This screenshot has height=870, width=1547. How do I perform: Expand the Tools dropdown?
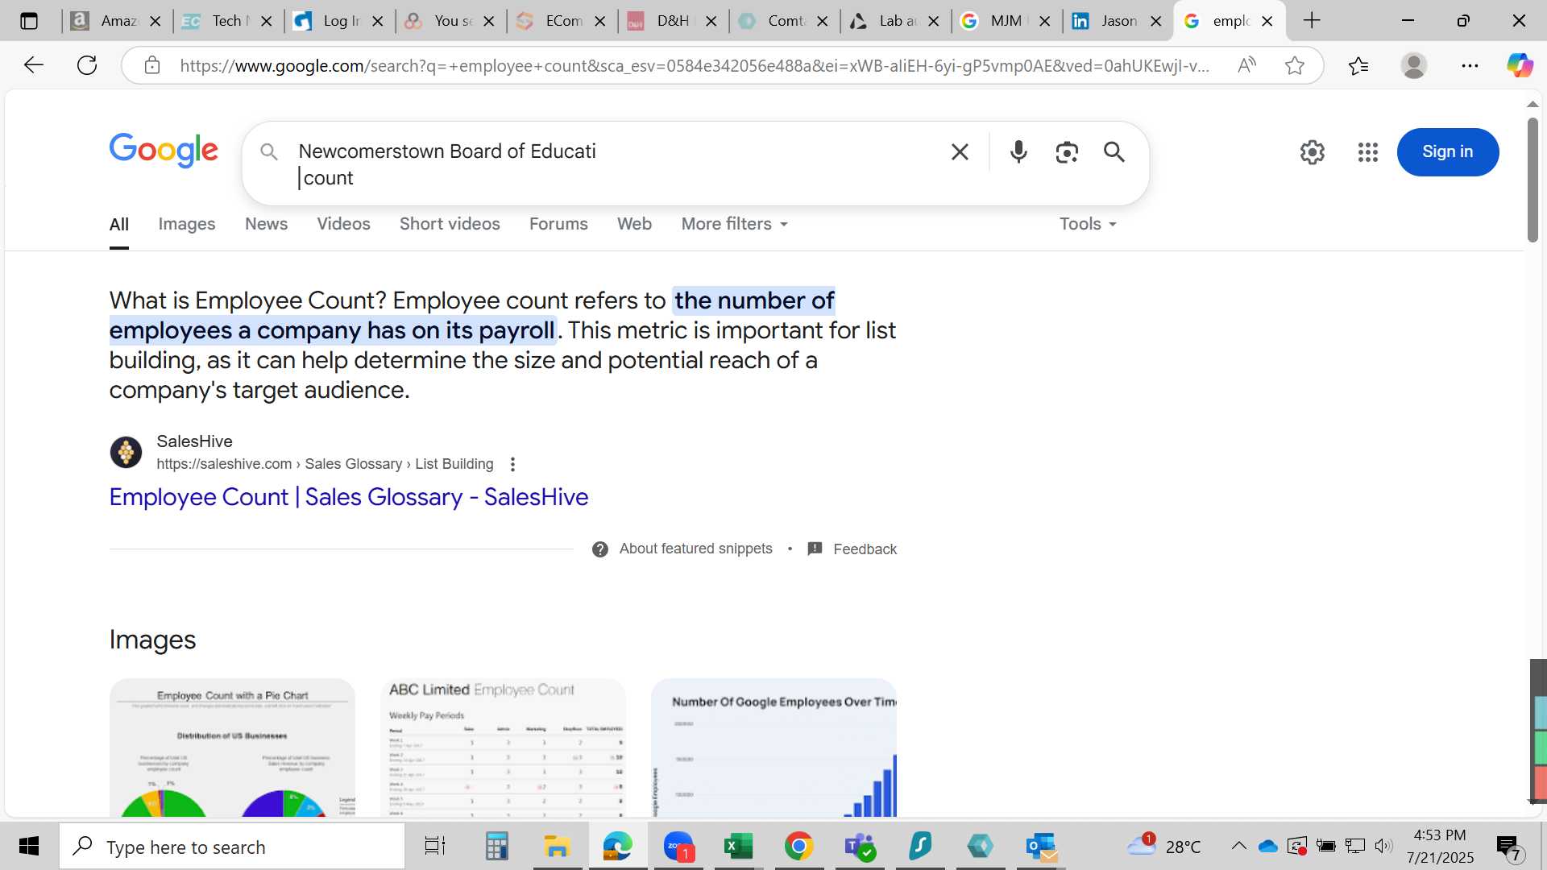1088,224
